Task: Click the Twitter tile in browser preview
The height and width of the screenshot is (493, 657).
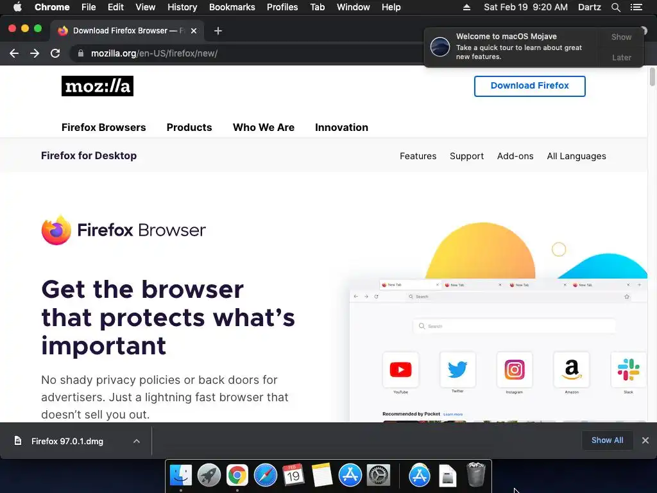Action: [x=457, y=369]
